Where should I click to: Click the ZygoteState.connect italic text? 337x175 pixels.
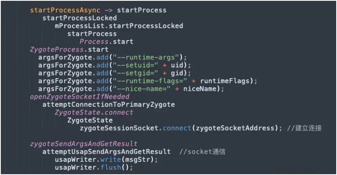[x=94, y=112]
